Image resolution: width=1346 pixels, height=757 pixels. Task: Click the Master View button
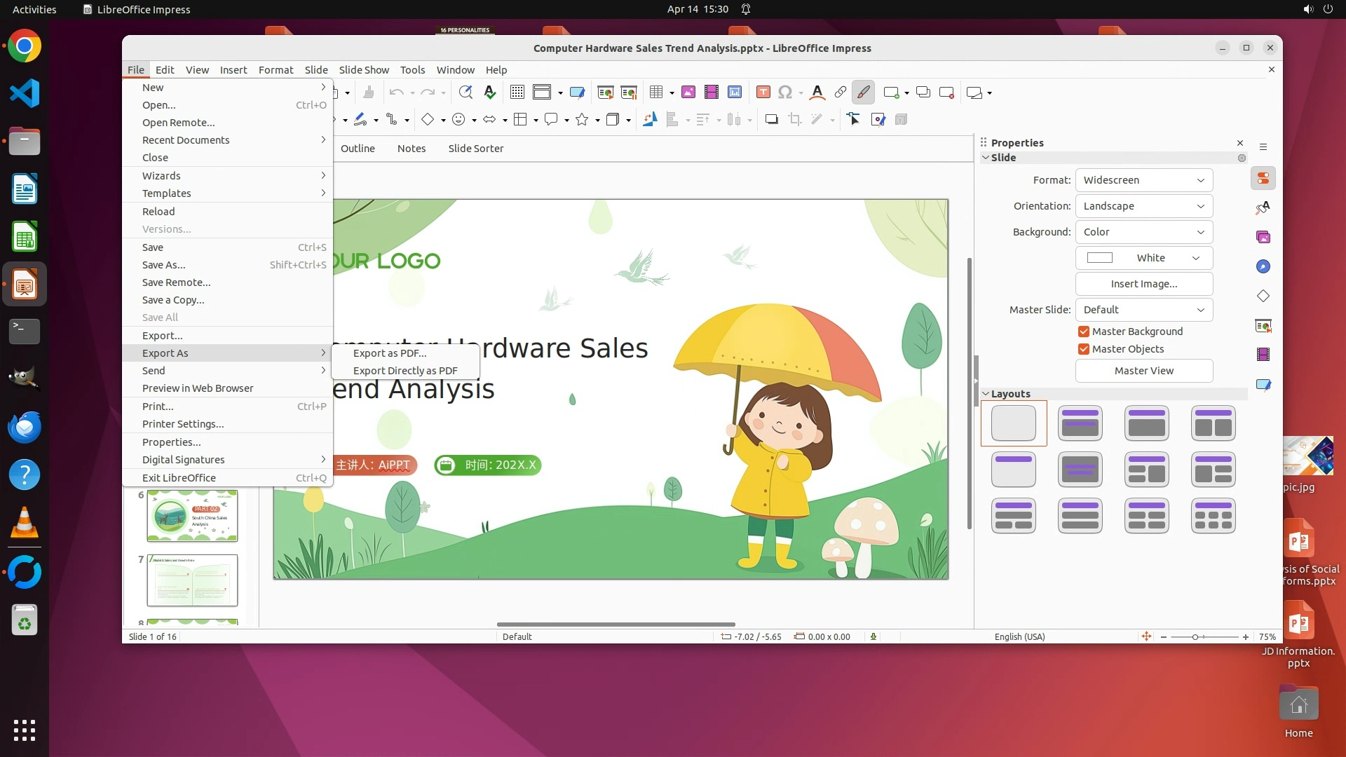[x=1143, y=371]
